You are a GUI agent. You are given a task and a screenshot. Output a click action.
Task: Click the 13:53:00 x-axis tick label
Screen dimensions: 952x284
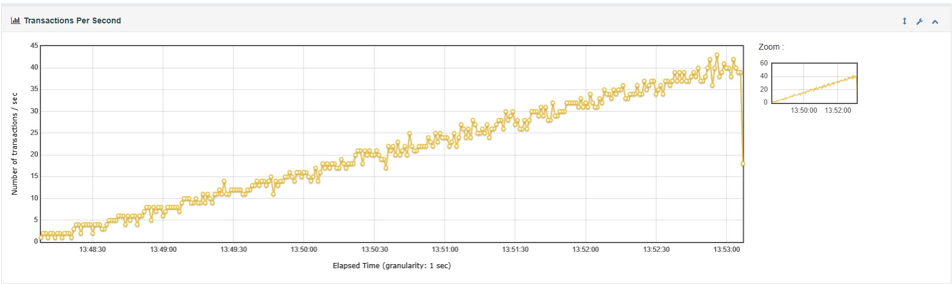[727, 250]
